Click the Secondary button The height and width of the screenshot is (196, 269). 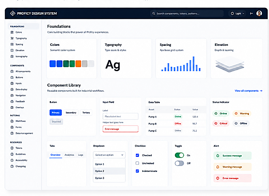tap(71, 113)
